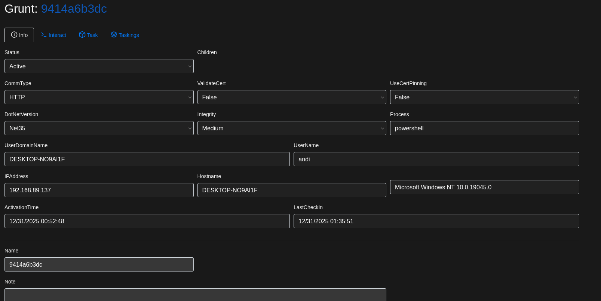Expand the DotNetVersion Net35 dropdown
The image size is (601, 301).
[99, 128]
